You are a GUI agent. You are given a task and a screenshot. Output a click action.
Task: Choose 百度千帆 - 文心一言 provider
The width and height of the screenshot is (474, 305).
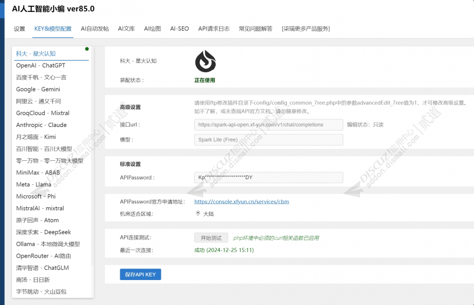click(41, 78)
